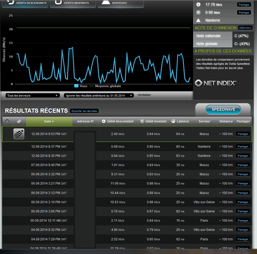
Task: Sort by Débit descendant column header
Action: [x=118, y=121]
